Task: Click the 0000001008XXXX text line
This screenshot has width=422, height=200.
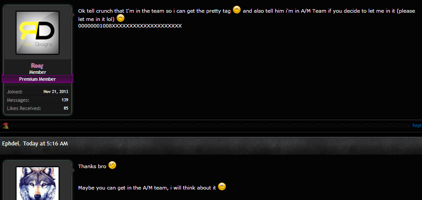Action: 130,26
